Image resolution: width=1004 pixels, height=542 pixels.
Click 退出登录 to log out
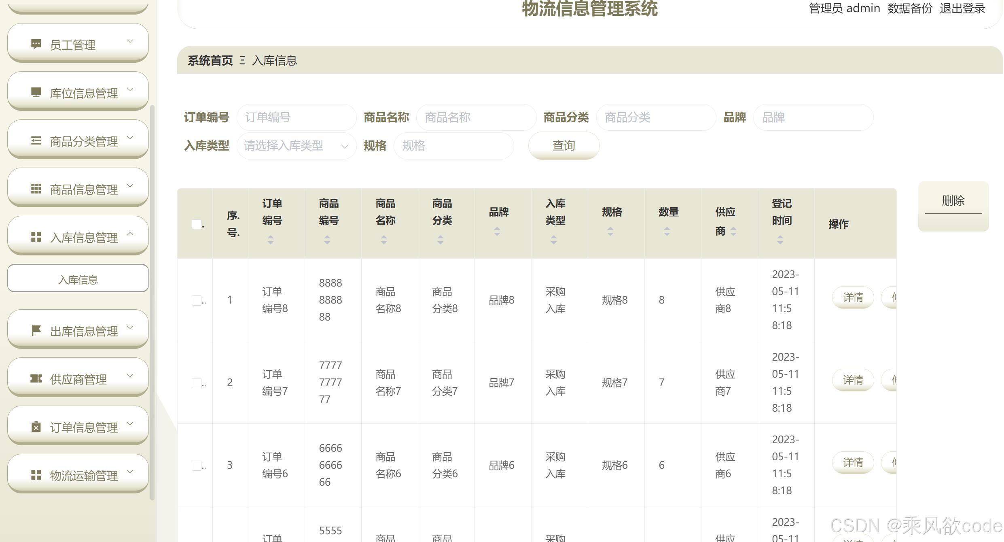(x=962, y=9)
